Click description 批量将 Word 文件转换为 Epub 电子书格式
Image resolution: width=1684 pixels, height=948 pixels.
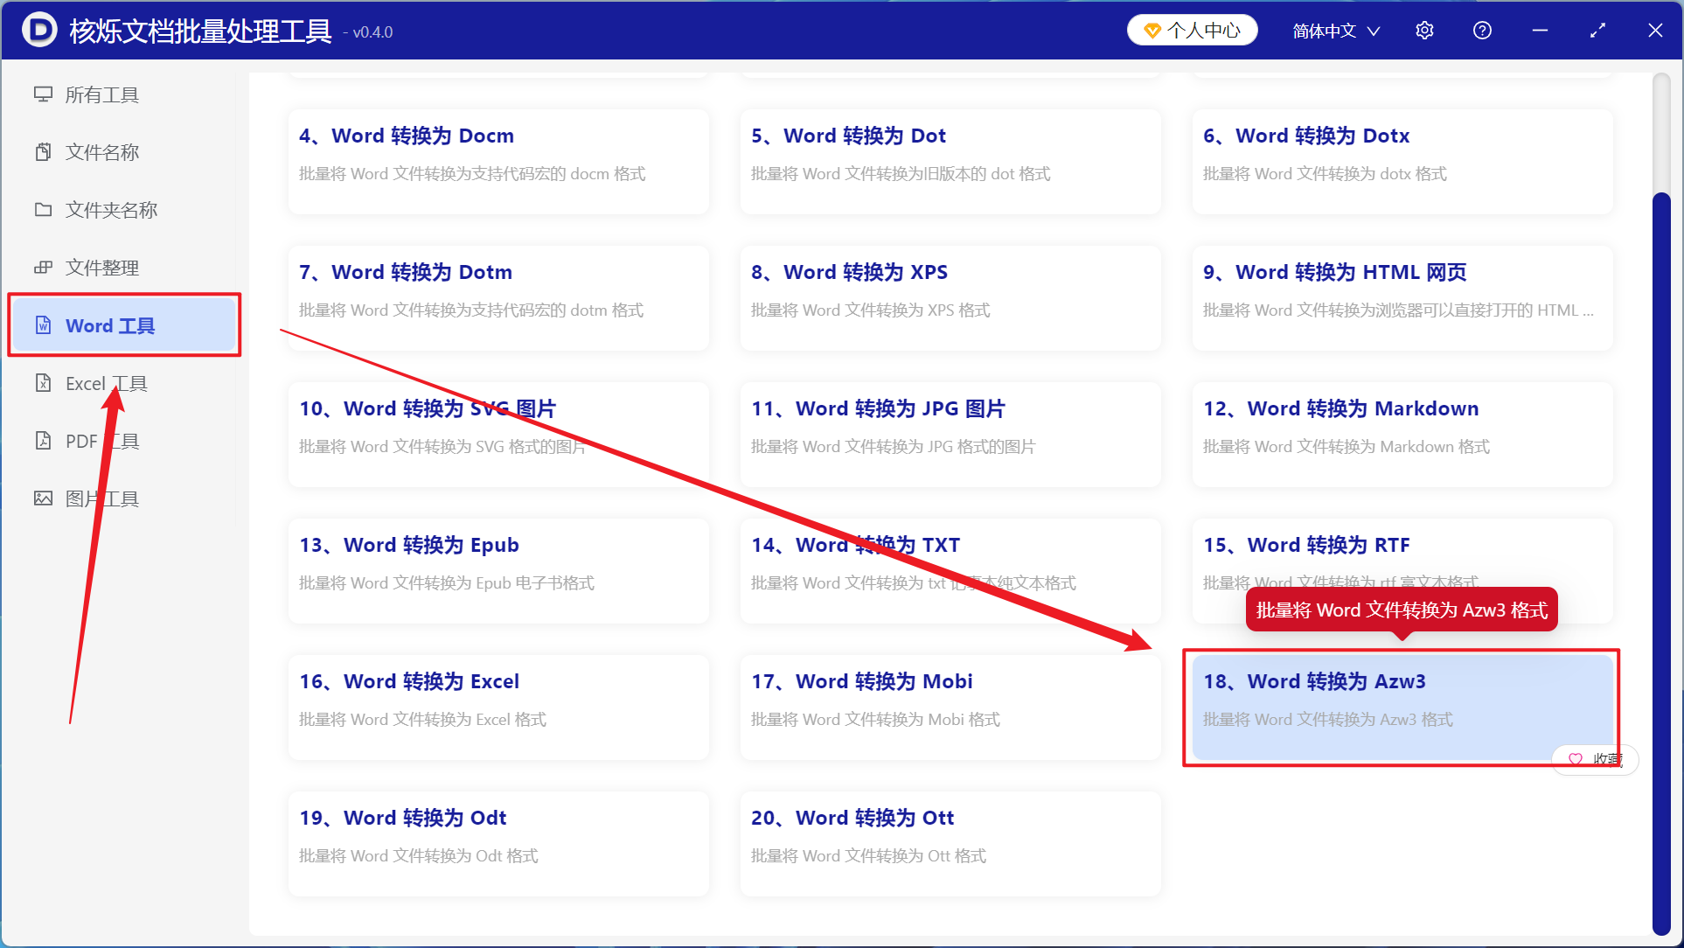point(447,583)
